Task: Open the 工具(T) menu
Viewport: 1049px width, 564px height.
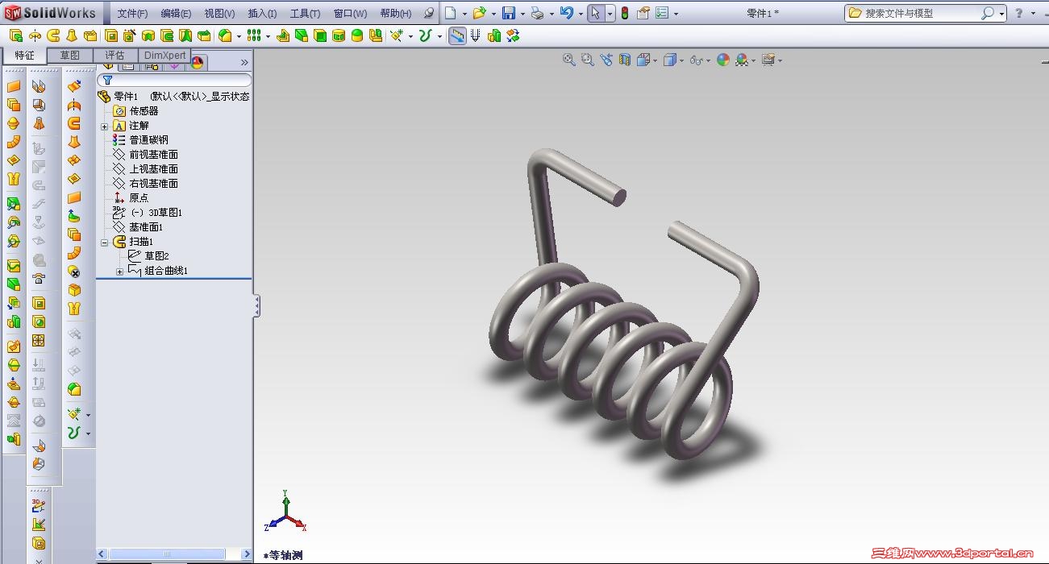Action: pyautogui.click(x=305, y=14)
